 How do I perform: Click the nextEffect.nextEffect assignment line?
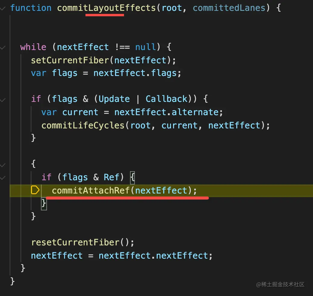[122, 256]
